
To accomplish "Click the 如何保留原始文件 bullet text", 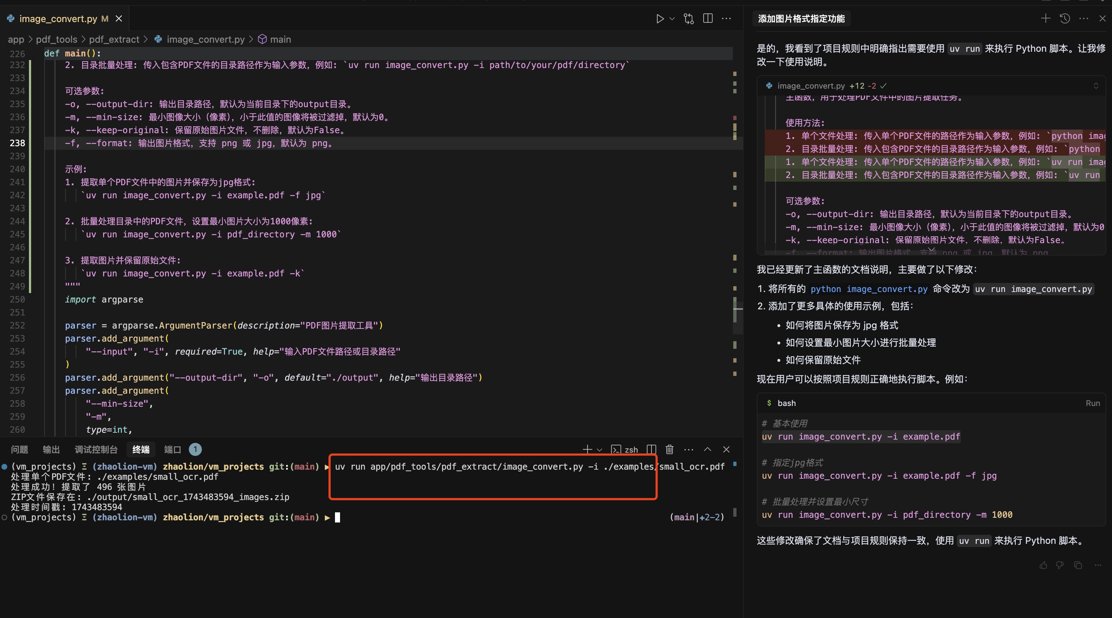I will point(823,360).
